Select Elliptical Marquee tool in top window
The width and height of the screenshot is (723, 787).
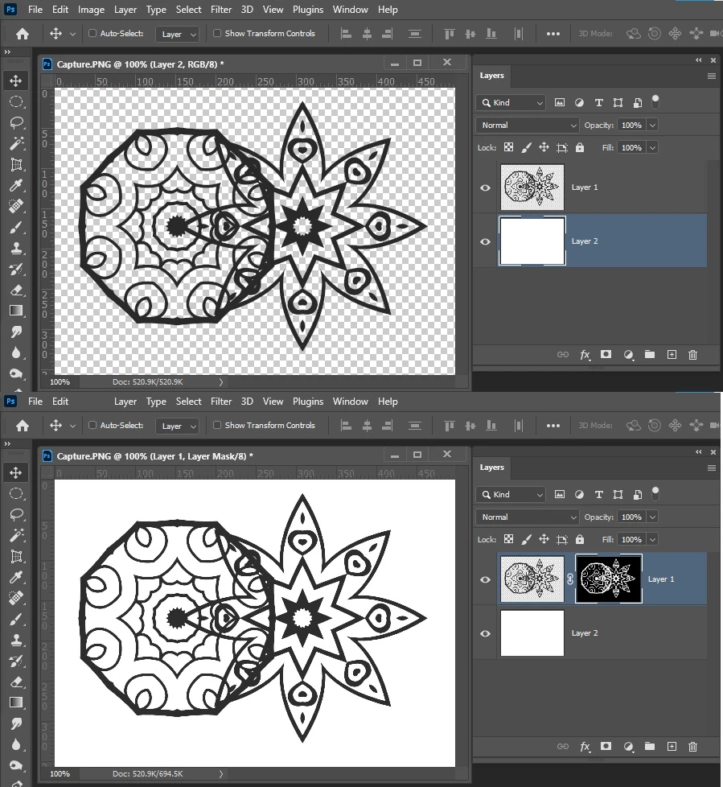click(x=16, y=102)
